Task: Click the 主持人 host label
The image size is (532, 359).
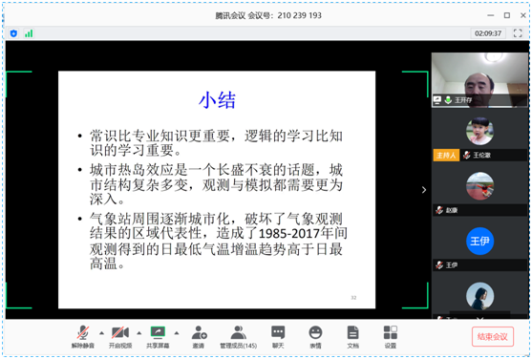Action: [x=446, y=156]
